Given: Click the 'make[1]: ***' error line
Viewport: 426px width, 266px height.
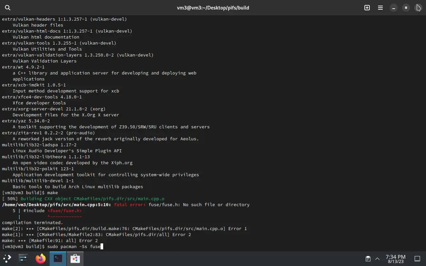Looking at the screenshot, I should pos(97,234).
